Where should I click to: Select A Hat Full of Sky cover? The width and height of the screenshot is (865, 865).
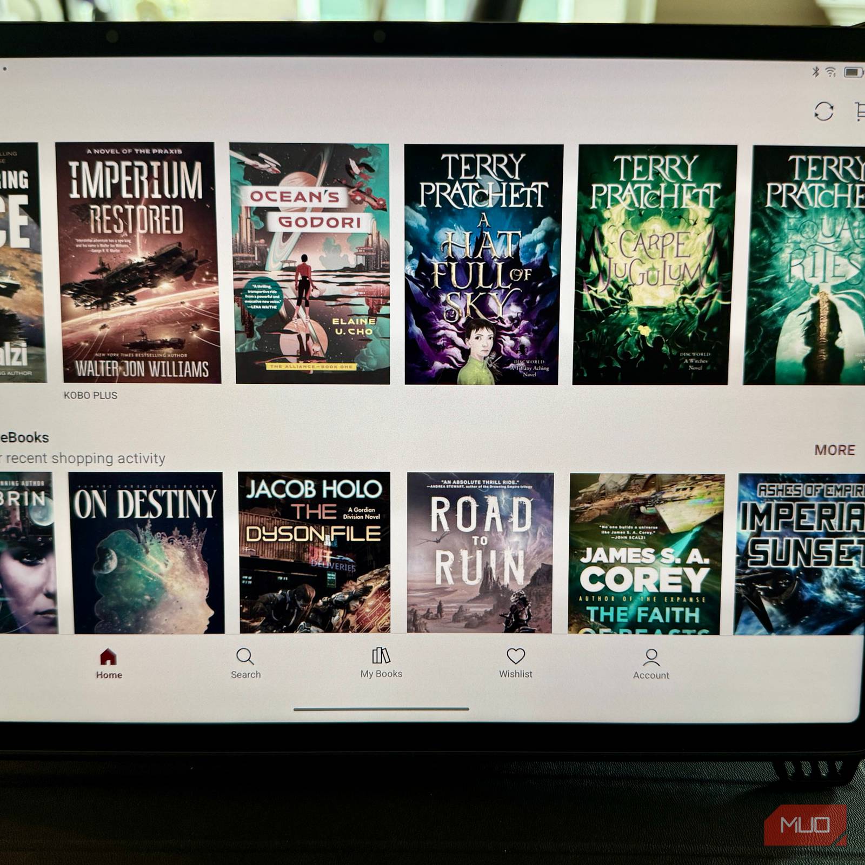point(483,265)
